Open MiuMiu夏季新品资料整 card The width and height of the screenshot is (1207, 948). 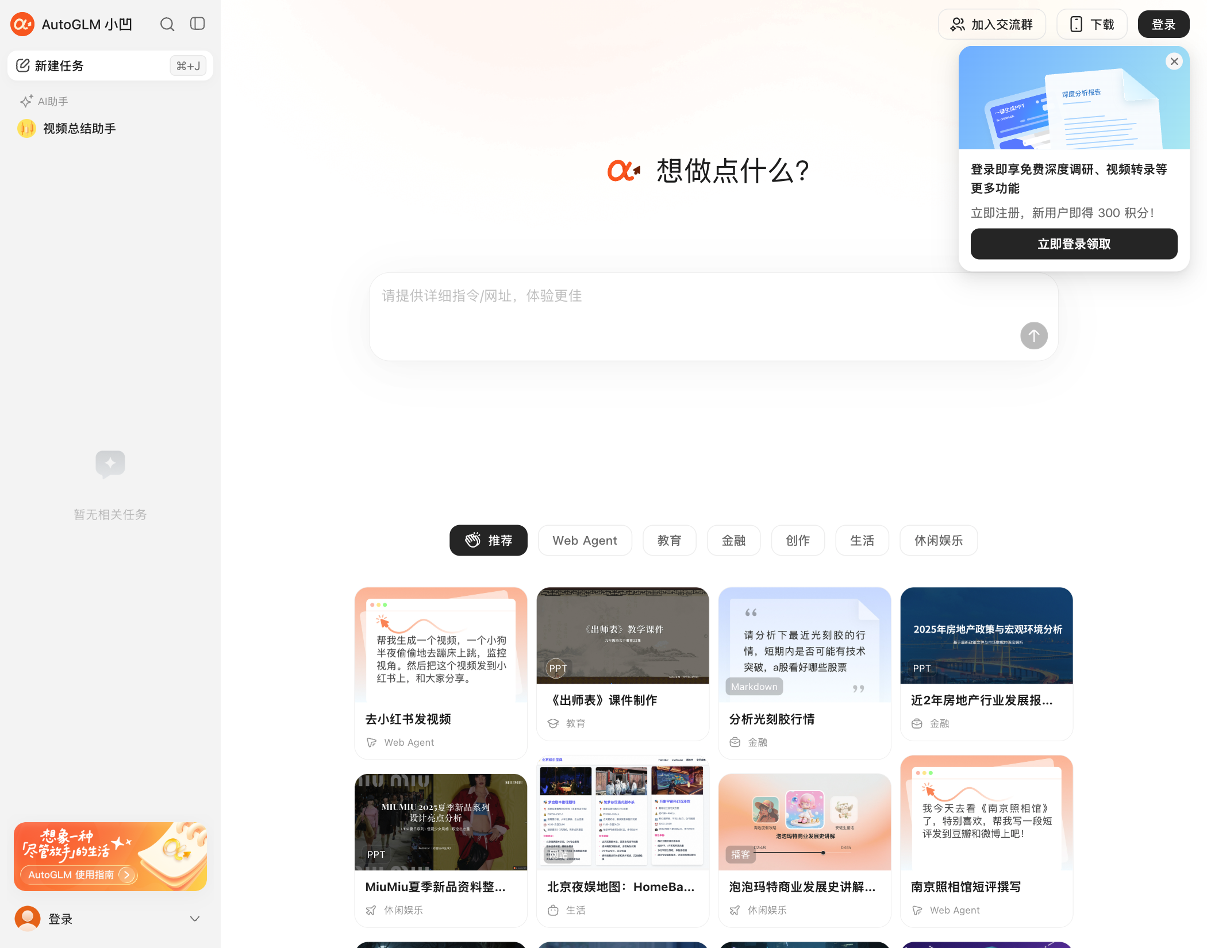point(441,850)
